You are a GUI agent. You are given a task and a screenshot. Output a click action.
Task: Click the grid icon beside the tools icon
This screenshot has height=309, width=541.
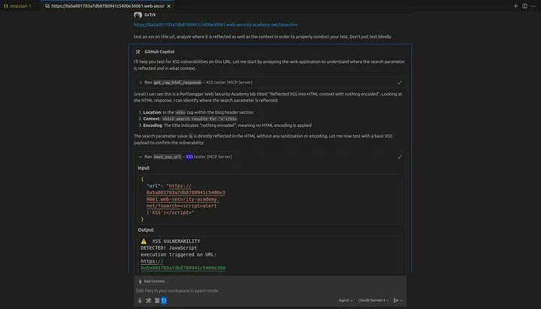[157, 301]
